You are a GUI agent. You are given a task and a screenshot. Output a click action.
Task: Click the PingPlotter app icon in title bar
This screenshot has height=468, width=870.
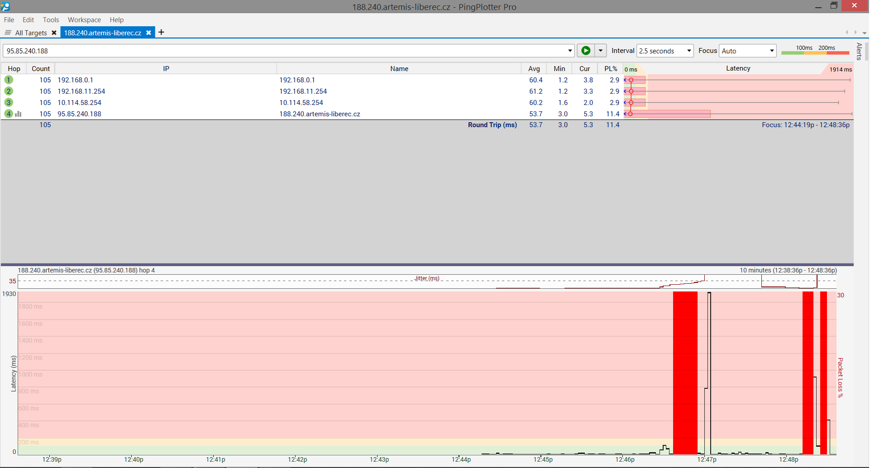click(5, 6)
